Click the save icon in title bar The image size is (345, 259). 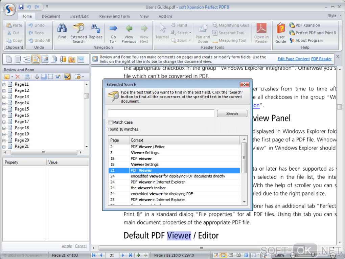(x=21, y=7)
